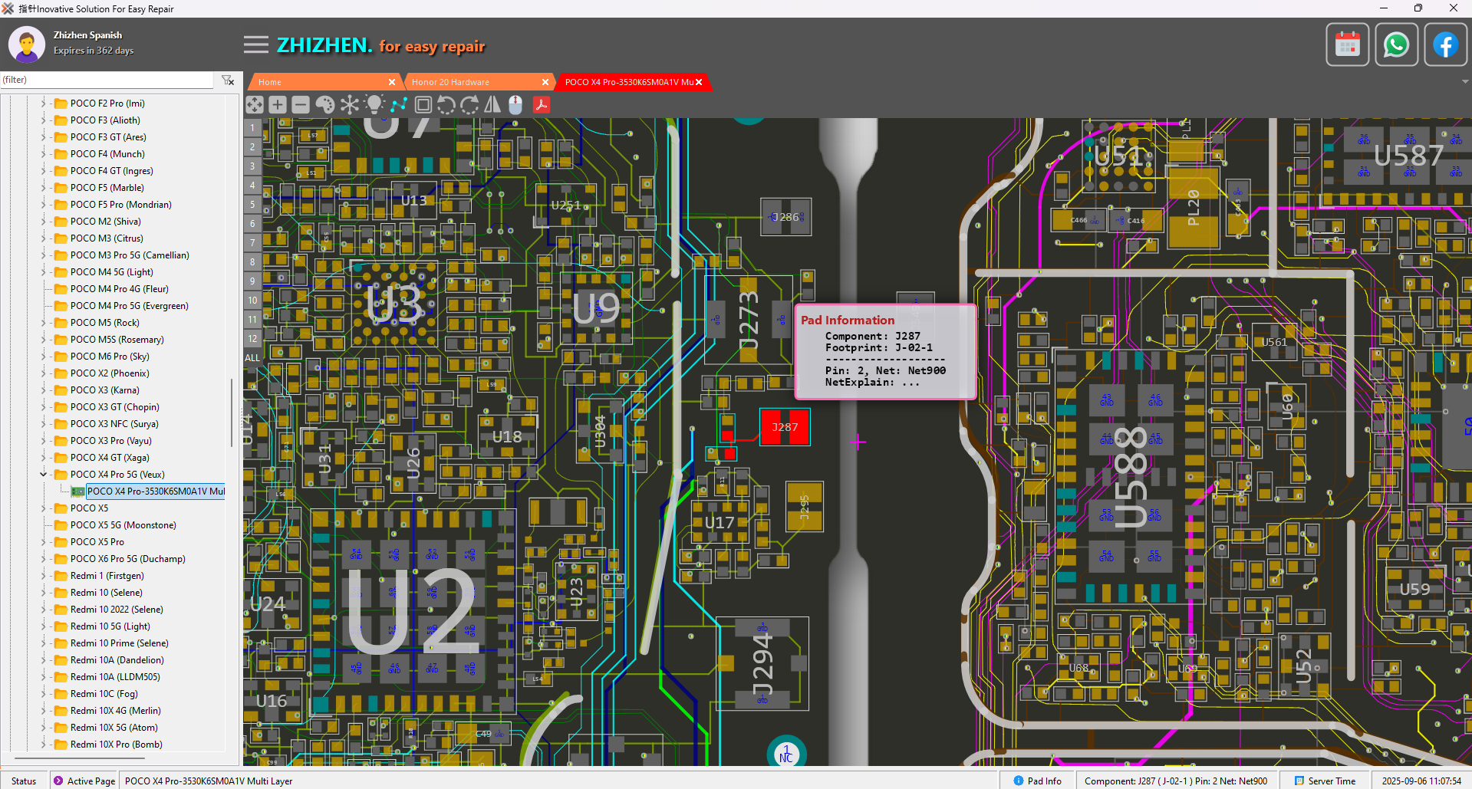Click the fit-to-frame square tool
The height and width of the screenshot is (789, 1472).
coord(423,104)
